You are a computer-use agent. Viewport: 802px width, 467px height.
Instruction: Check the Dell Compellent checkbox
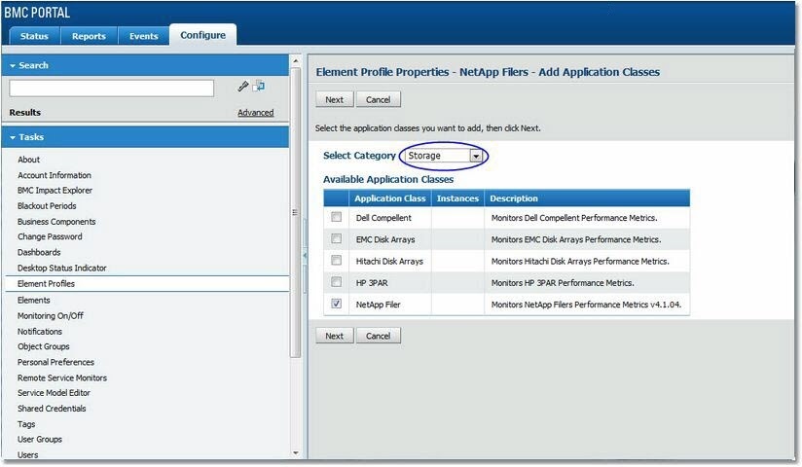click(x=336, y=217)
